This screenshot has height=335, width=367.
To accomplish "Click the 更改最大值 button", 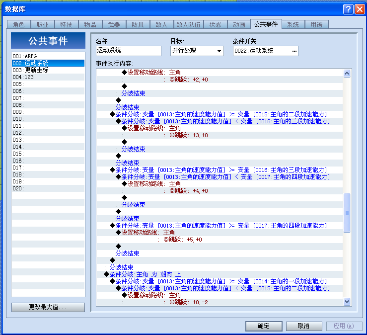I will point(48,307).
